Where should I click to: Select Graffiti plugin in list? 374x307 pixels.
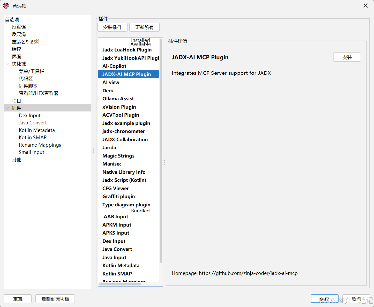pyautogui.click(x=129, y=196)
